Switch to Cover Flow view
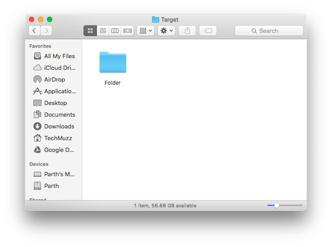This screenshot has height=247, width=332. [x=127, y=31]
